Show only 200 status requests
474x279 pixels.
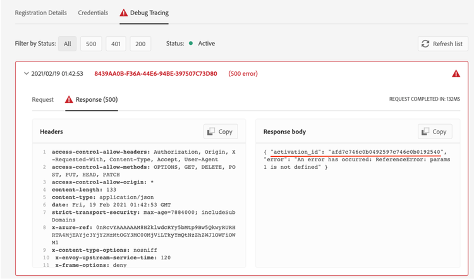[x=140, y=44]
